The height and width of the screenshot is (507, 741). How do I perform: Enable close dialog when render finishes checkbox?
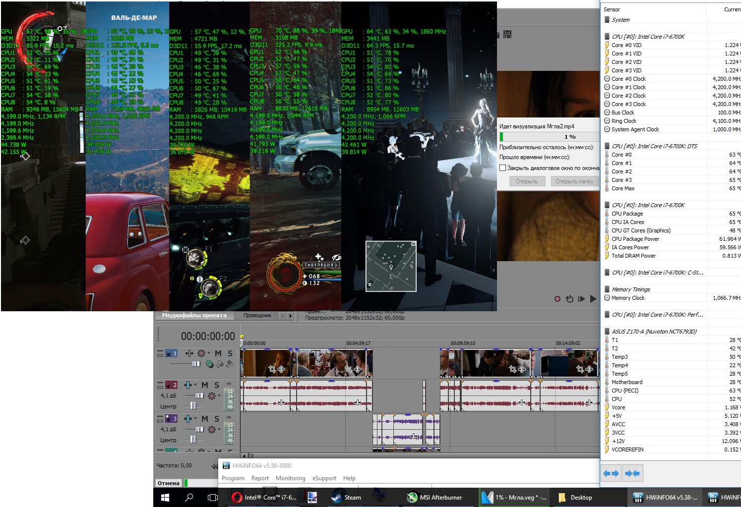pos(502,168)
